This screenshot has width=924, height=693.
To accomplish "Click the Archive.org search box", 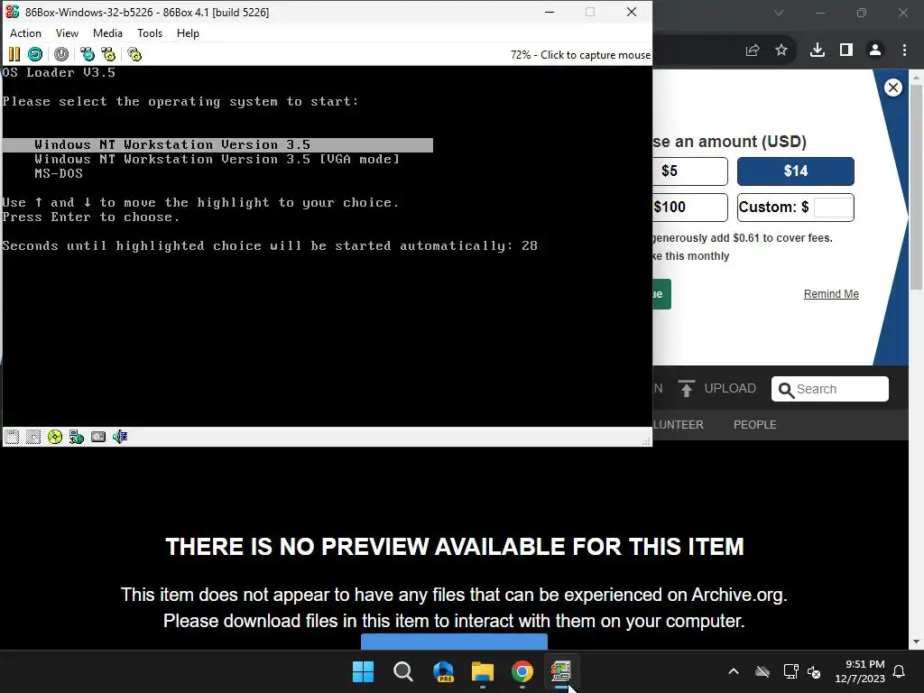I will pos(830,389).
